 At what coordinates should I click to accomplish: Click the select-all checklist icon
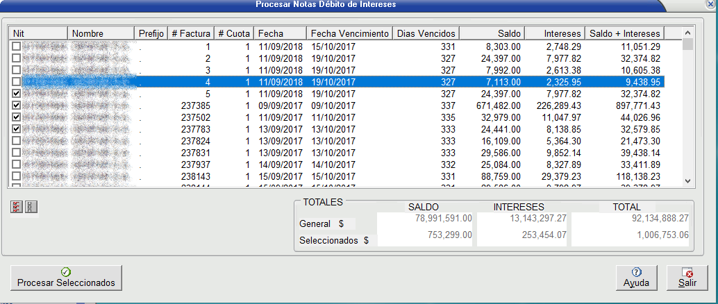(16, 207)
